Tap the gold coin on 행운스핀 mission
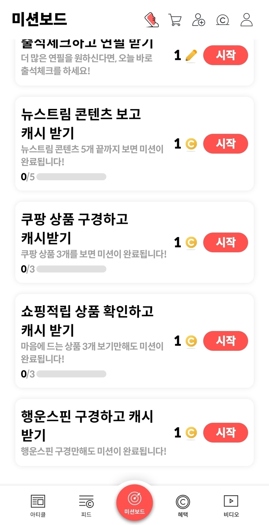The image size is (269, 525). coord(191,433)
